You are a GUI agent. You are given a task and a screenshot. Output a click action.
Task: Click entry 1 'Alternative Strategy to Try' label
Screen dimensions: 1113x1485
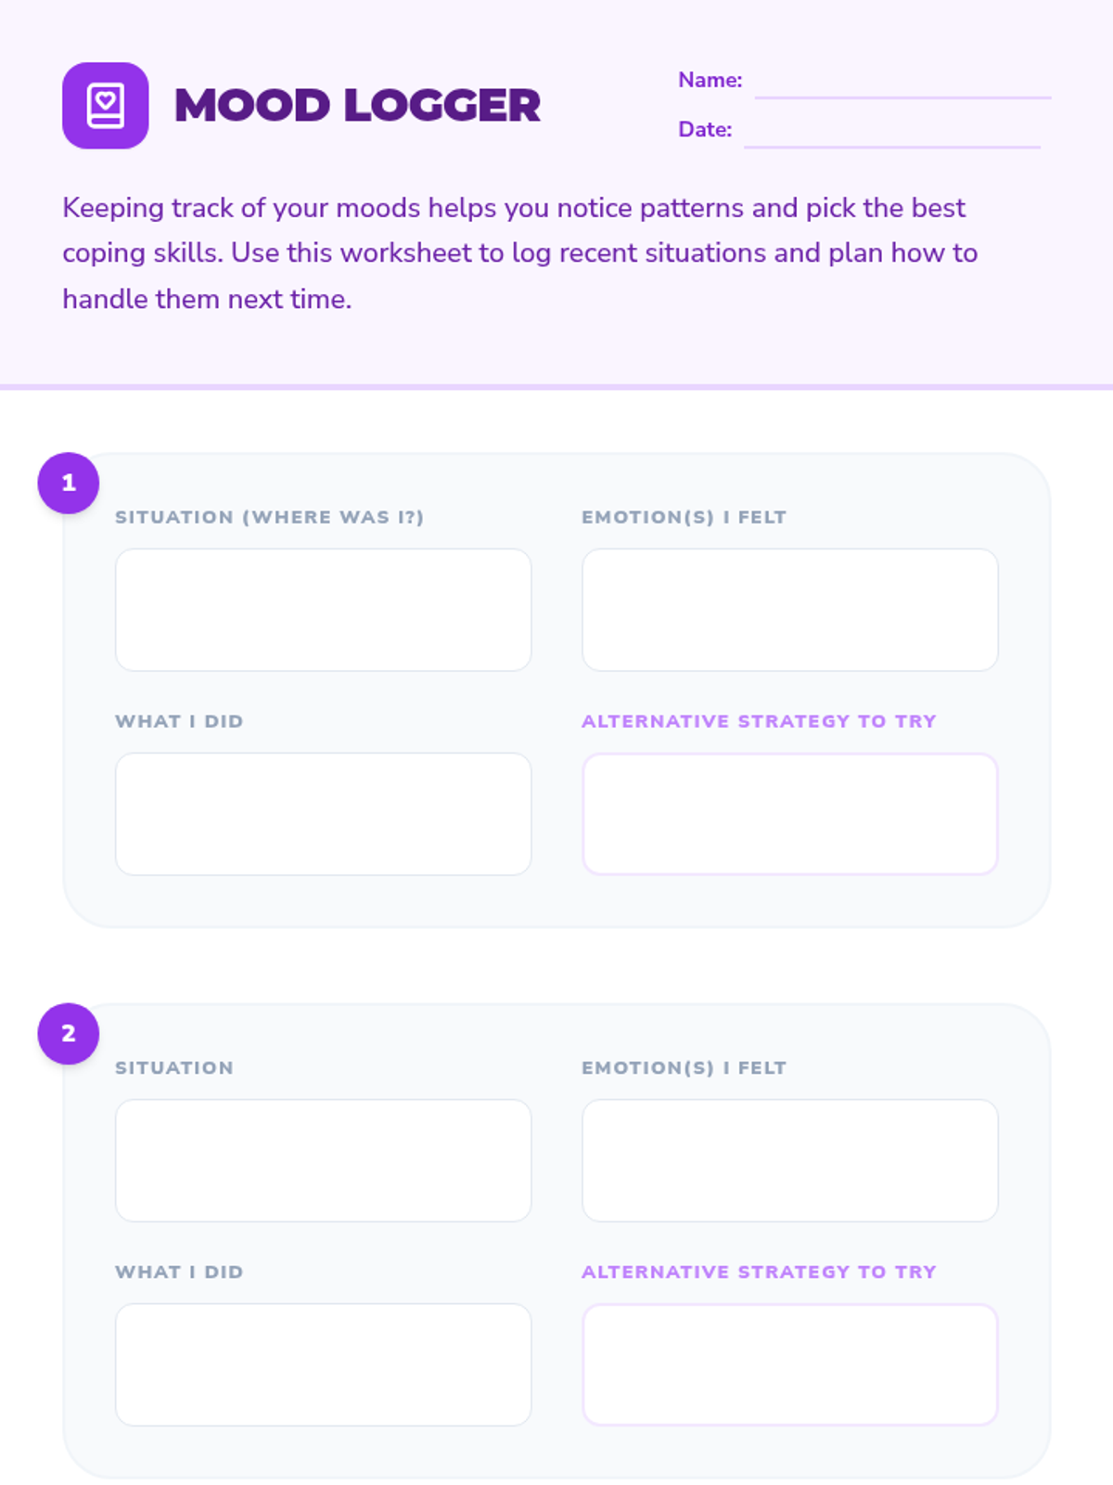click(759, 721)
